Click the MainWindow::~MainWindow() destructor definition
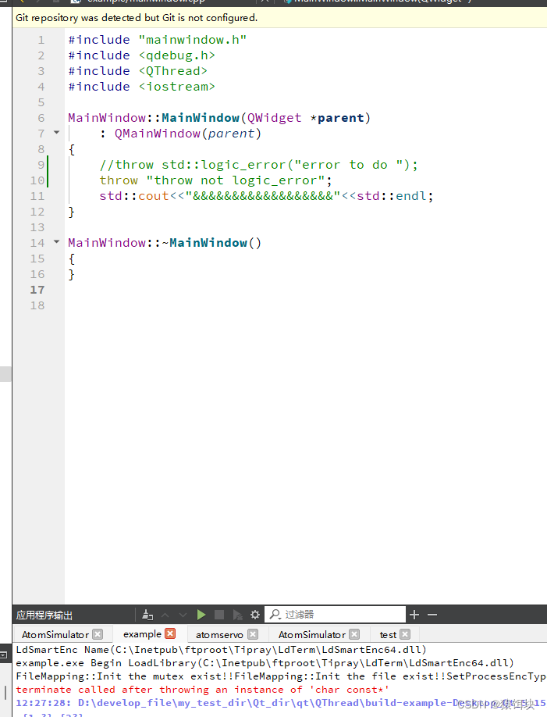547x717 pixels. click(x=165, y=243)
